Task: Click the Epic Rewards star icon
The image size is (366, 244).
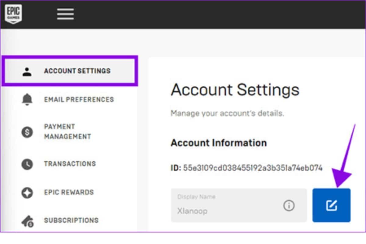Action: (27, 193)
